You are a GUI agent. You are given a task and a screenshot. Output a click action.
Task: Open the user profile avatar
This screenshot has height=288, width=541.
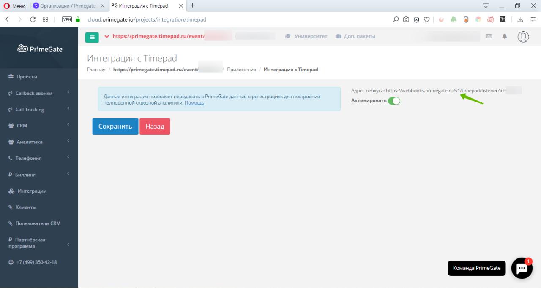click(523, 37)
